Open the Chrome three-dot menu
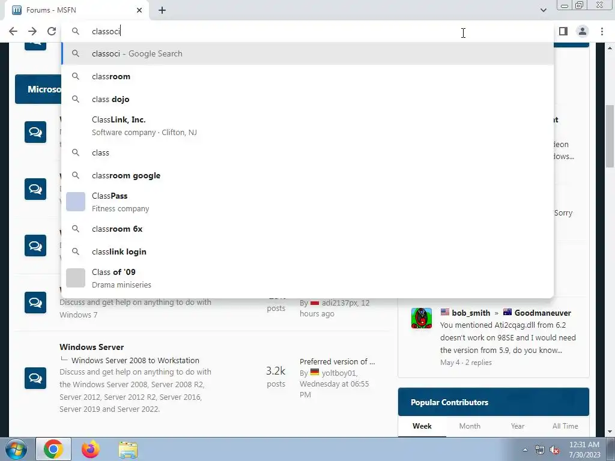 pos(602,31)
